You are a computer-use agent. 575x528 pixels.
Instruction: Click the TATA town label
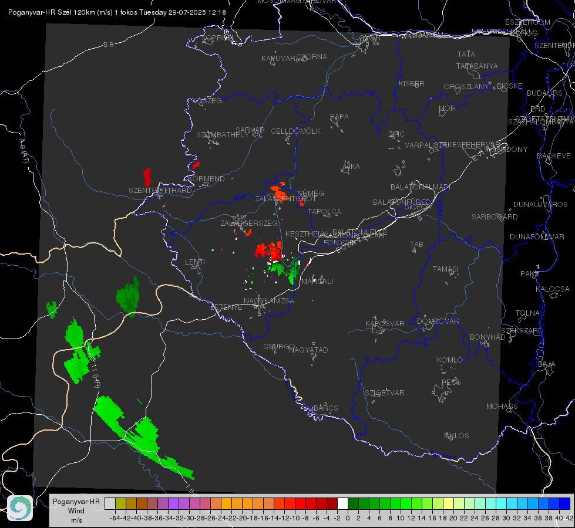[466, 54]
